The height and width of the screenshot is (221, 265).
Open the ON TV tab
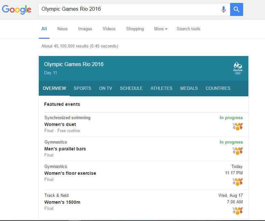[x=106, y=88]
